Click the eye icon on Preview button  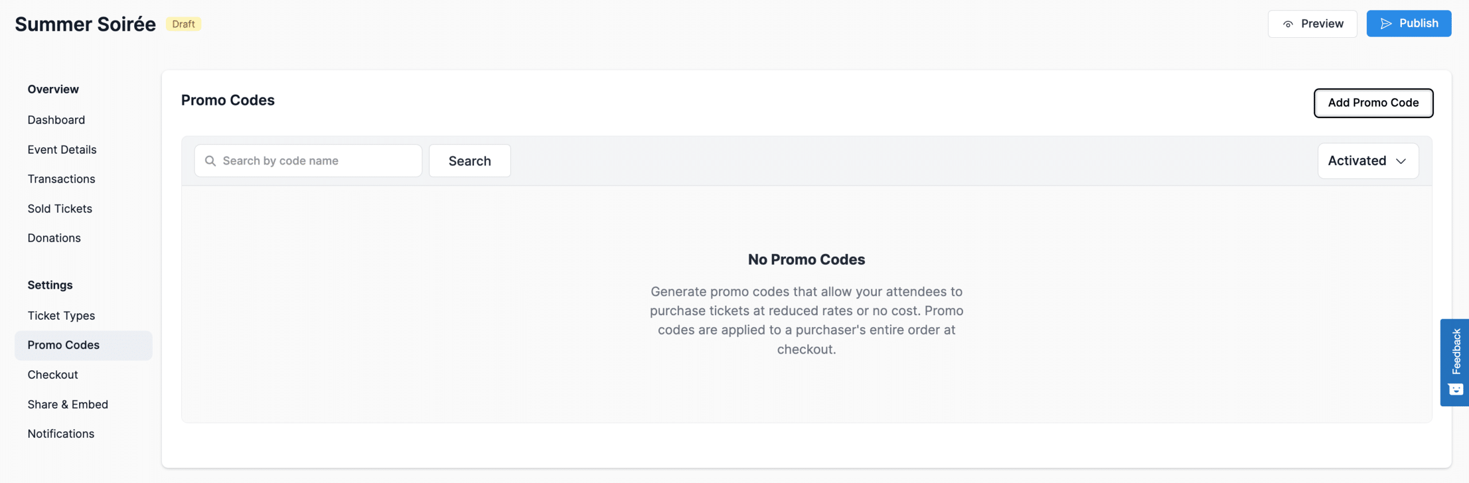coord(1287,23)
